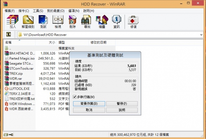Select the LLFTOOL.EXE application icon
This screenshot has width=206, height=139.
click(x=7, y=89)
